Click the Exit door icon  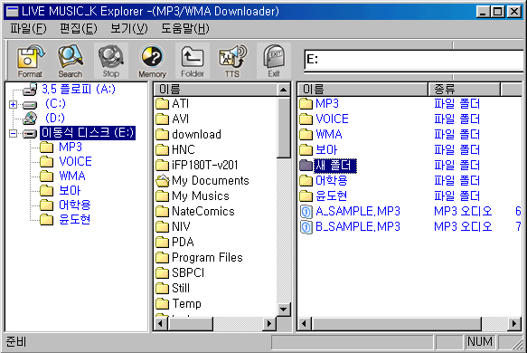274,61
